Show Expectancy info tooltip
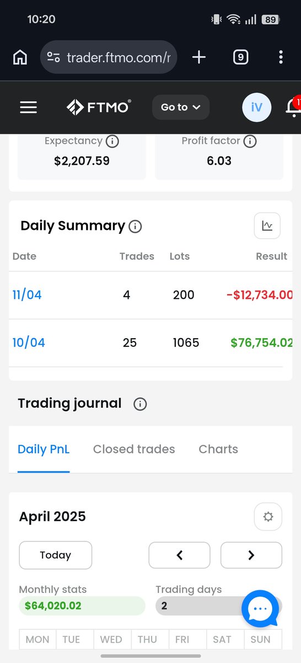Viewport: 301px width, 663px height. [x=112, y=141]
